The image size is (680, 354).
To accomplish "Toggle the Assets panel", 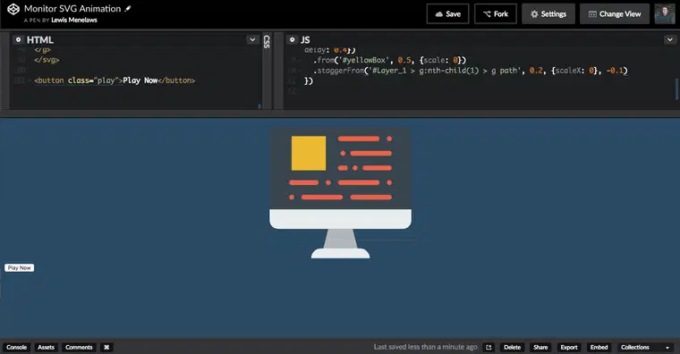I will pos(46,347).
